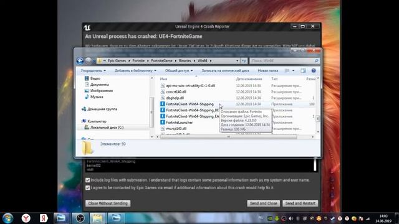
Task: Select the FortniteClient-Win64-Shipping_BE file icon
Action: coord(163,110)
